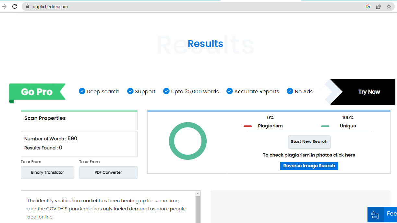
Task: Click the browser forward arrow
Action: click(x=4, y=6)
